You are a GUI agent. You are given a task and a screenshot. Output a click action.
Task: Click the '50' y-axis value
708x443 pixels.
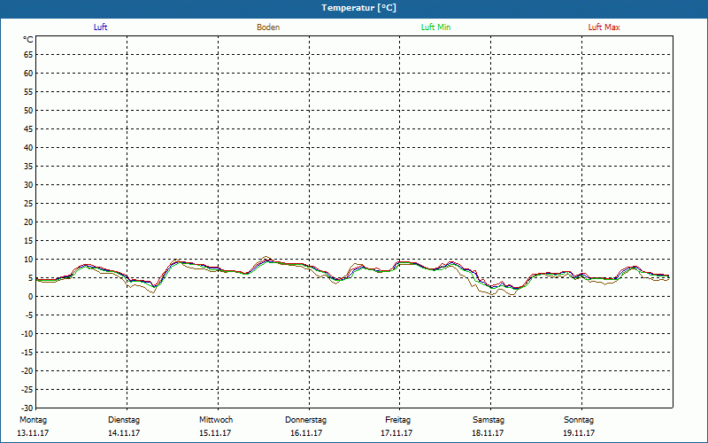tap(28, 110)
